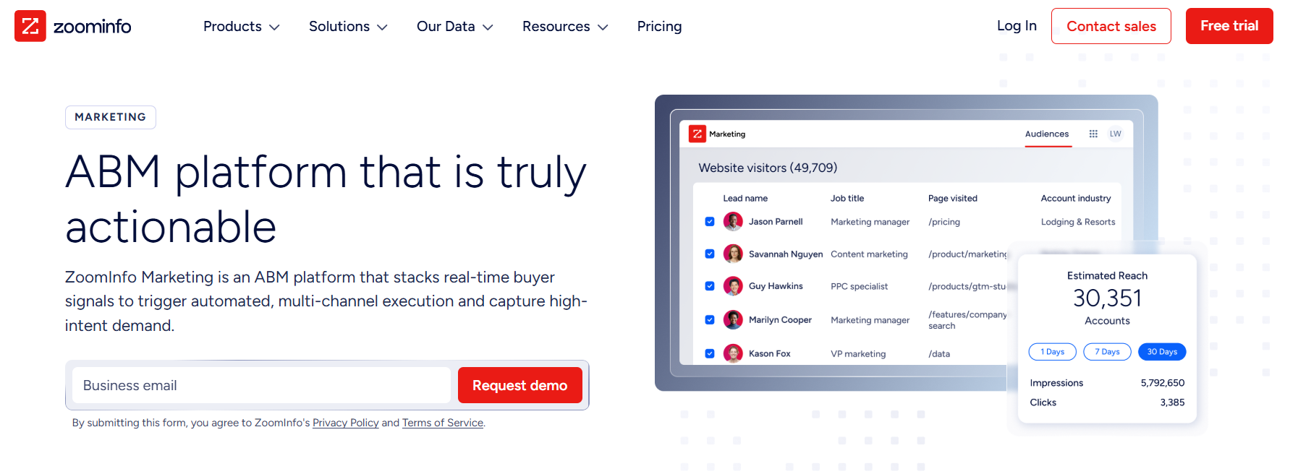The width and height of the screenshot is (1298, 474).
Task: Click Marilyn Cooper's Marketing manager job title
Action: coord(870,320)
